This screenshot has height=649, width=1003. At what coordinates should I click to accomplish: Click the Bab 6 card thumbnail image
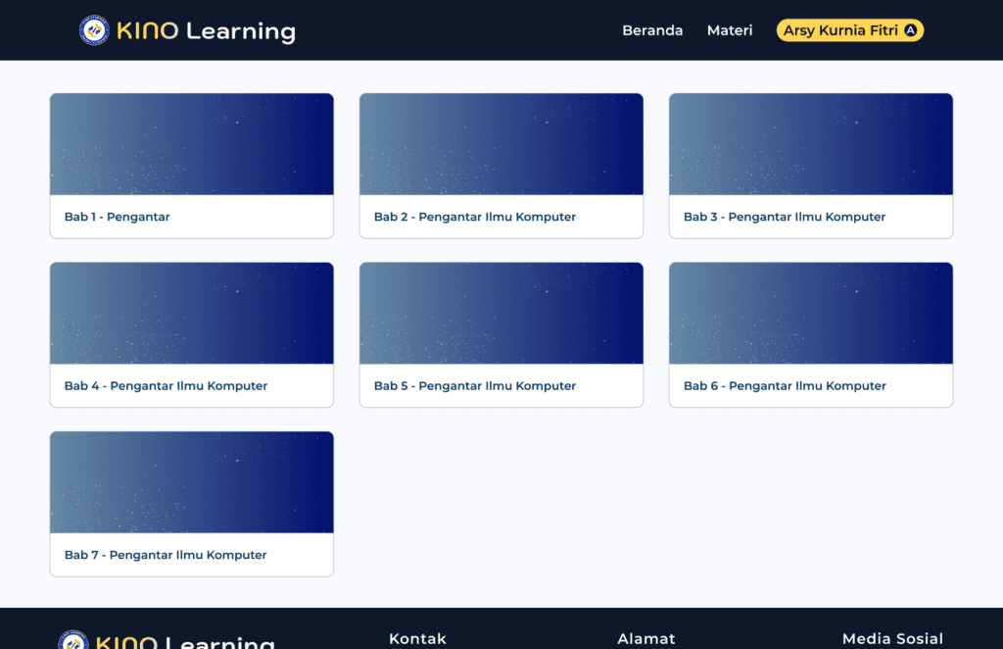coord(811,314)
